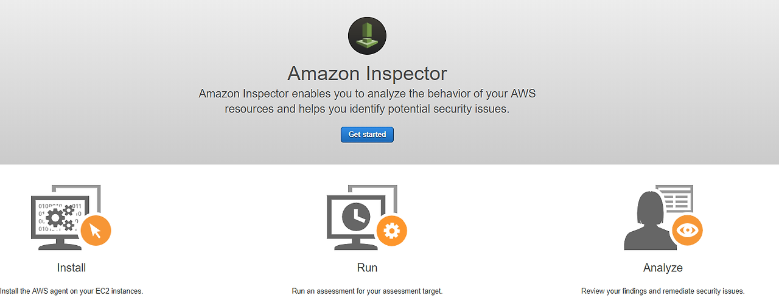Click the Get started button
This screenshot has height=306, width=779.
coord(367,134)
